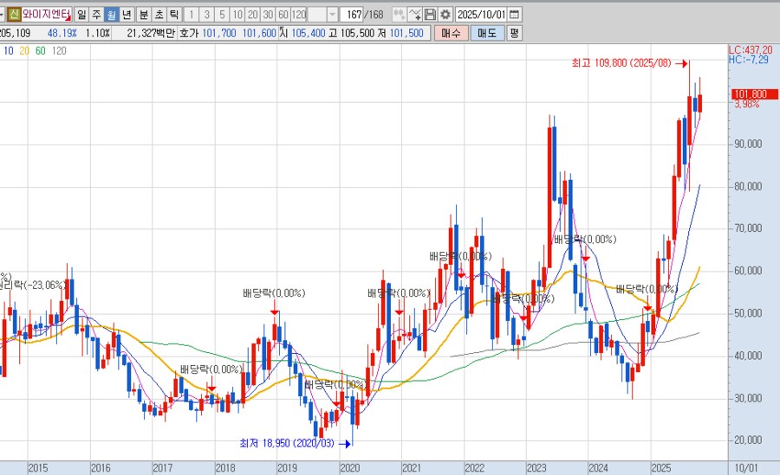Open the chart settings gear icon
The width and height of the screenshot is (780, 475).
445,15
